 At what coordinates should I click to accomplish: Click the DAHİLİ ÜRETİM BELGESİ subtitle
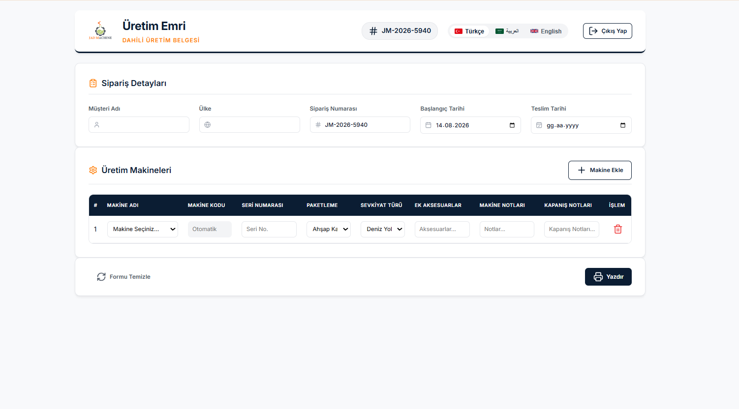[161, 40]
